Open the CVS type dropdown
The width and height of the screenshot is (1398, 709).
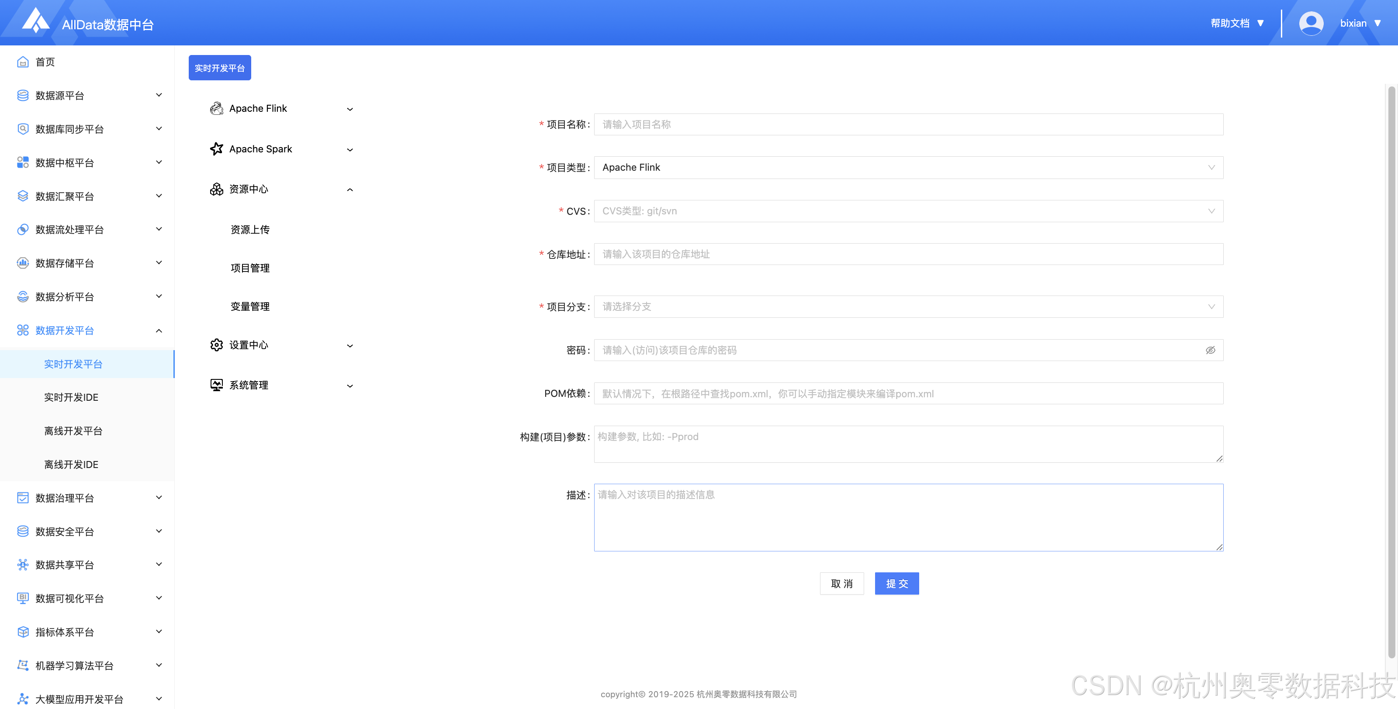click(x=908, y=211)
